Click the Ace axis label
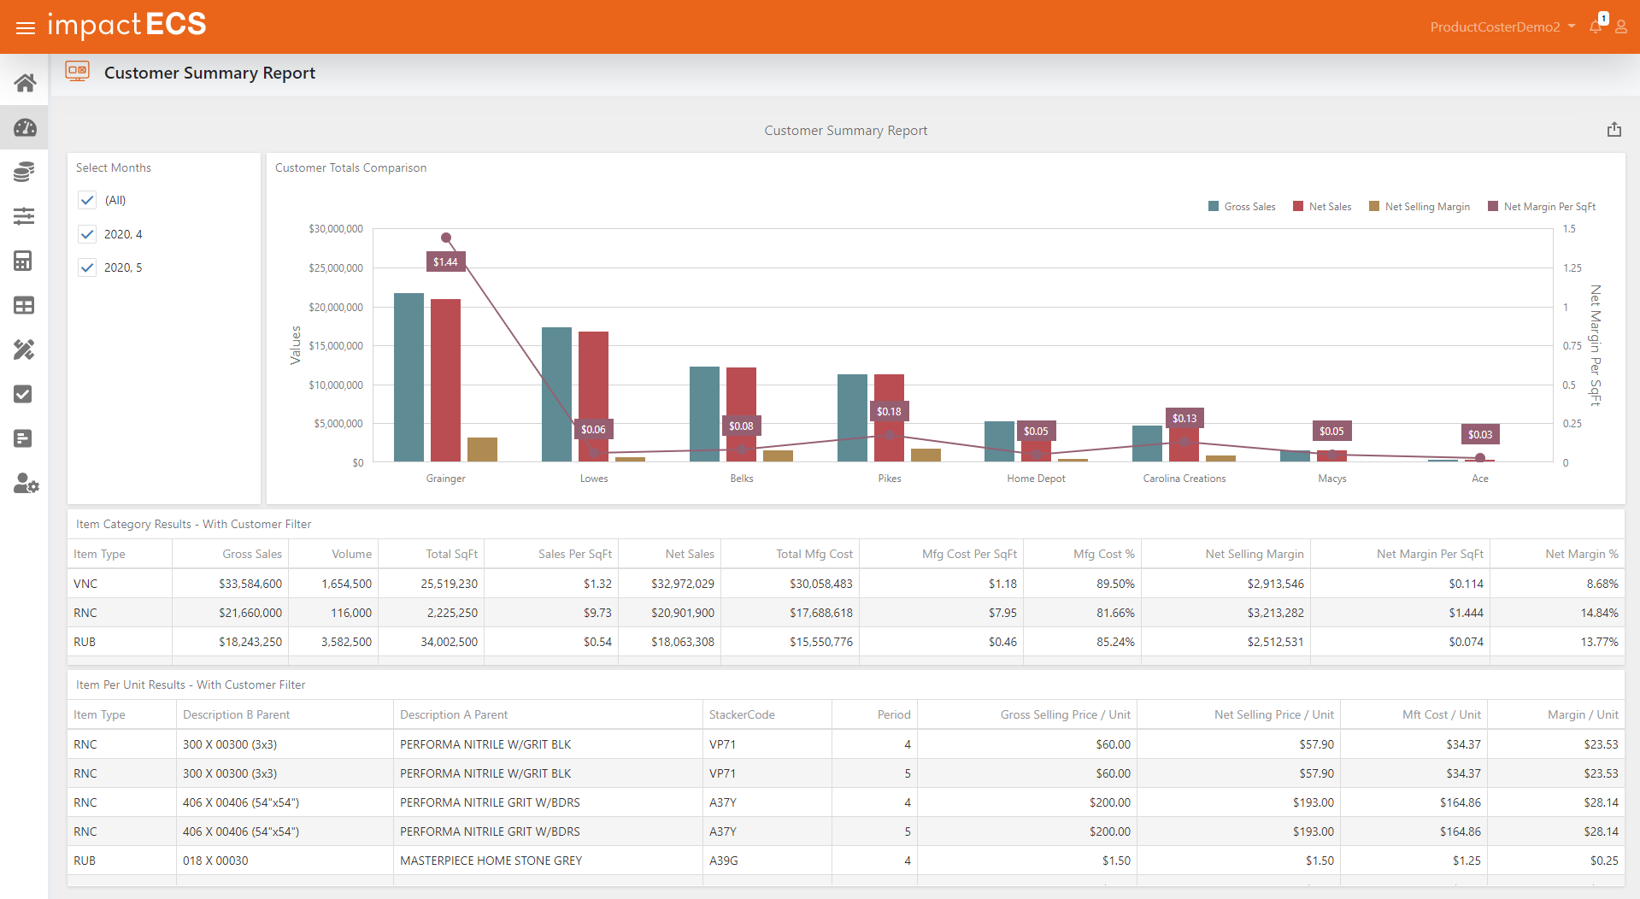This screenshot has height=899, width=1640. coord(1480,479)
